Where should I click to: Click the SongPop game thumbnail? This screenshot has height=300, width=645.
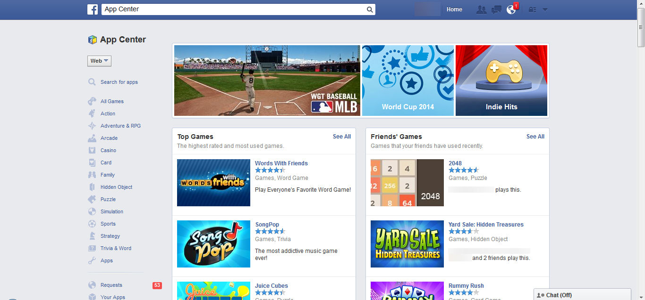click(213, 244)
